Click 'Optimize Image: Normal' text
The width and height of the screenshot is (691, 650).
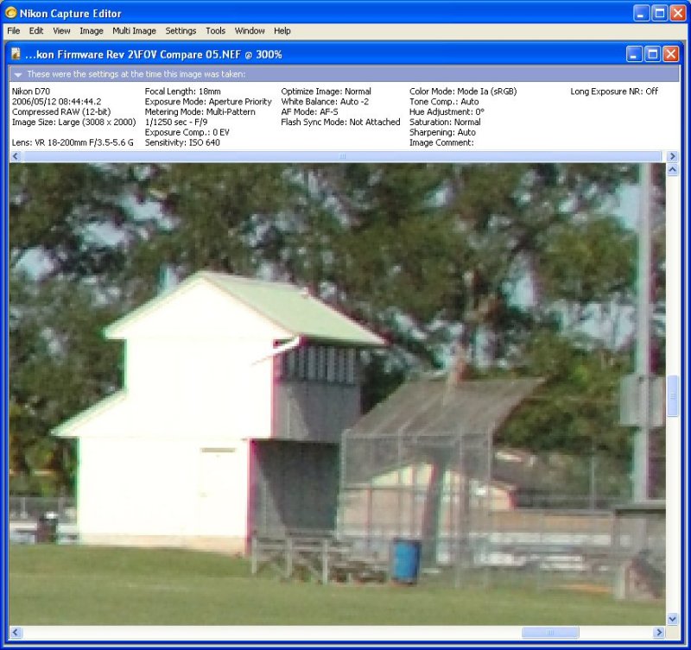[x=326, y=92]
